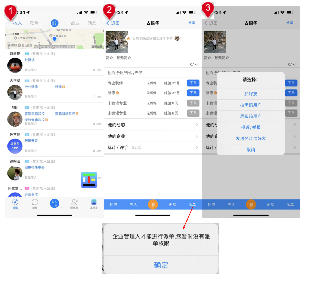
Task: Tap the blue location dot on map
Action: point(55,39)
